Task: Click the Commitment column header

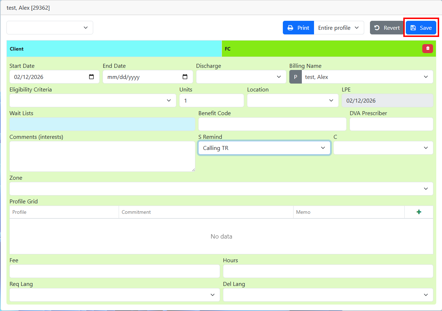Action: [206, 212]
